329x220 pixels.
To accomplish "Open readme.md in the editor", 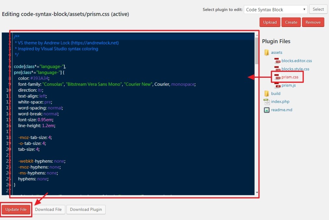I will point(281,110).
